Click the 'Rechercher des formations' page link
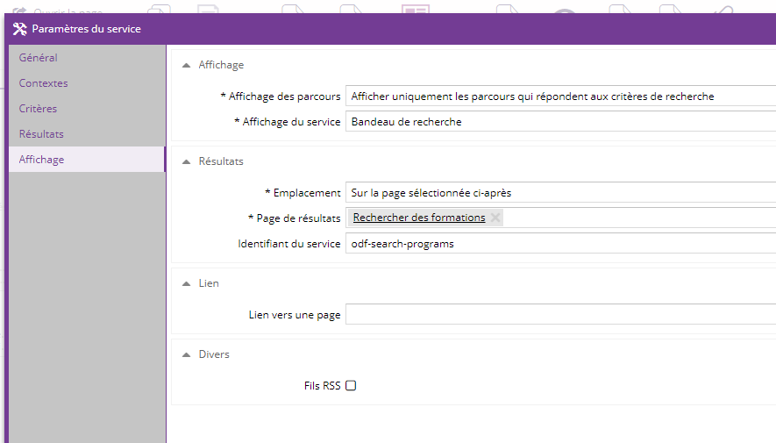 [x=419, y=218]
